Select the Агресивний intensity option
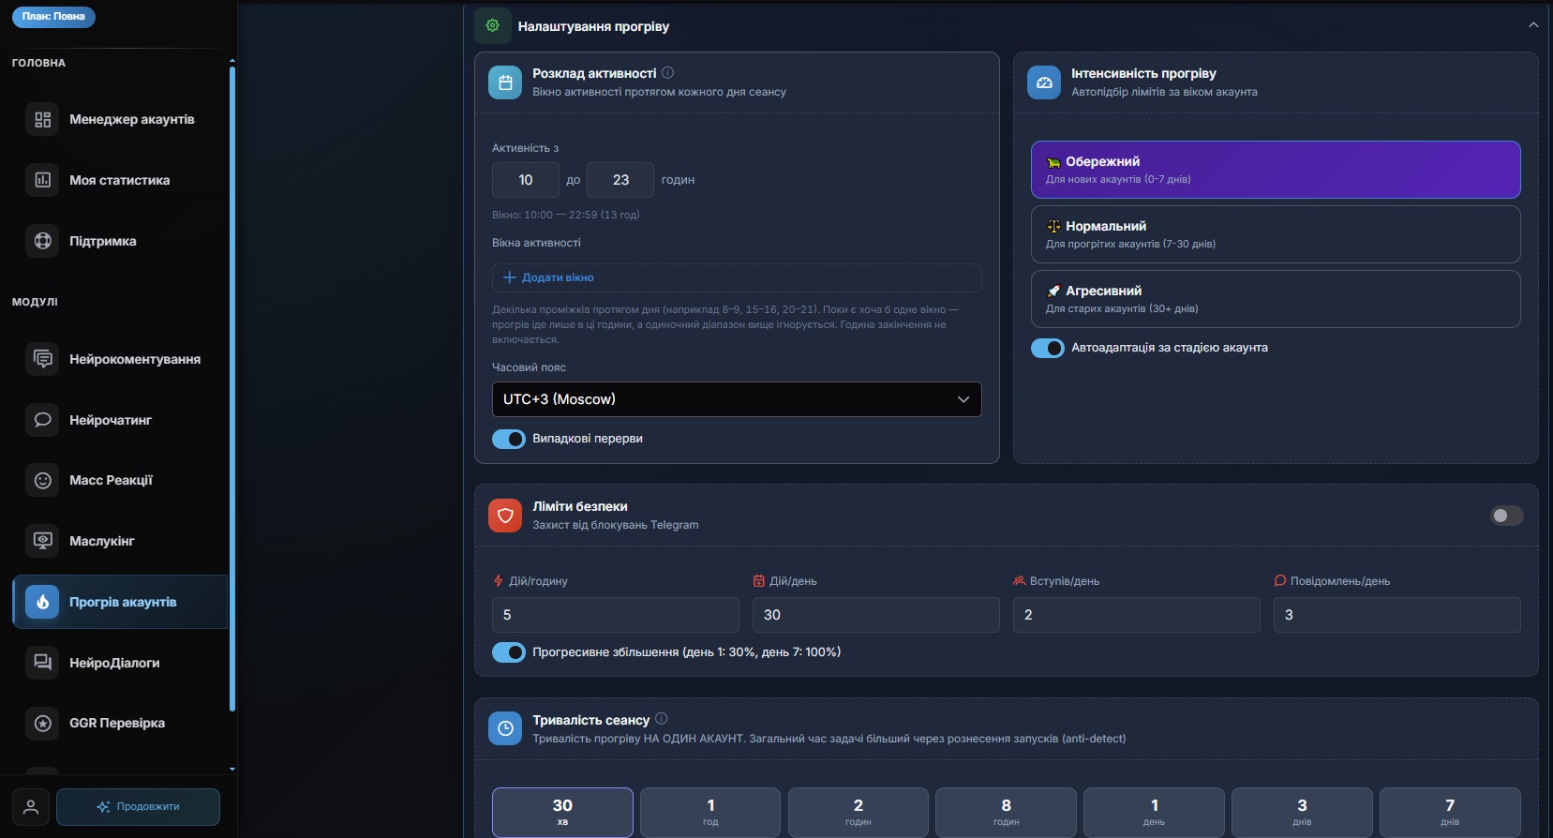 [1276, 299]
